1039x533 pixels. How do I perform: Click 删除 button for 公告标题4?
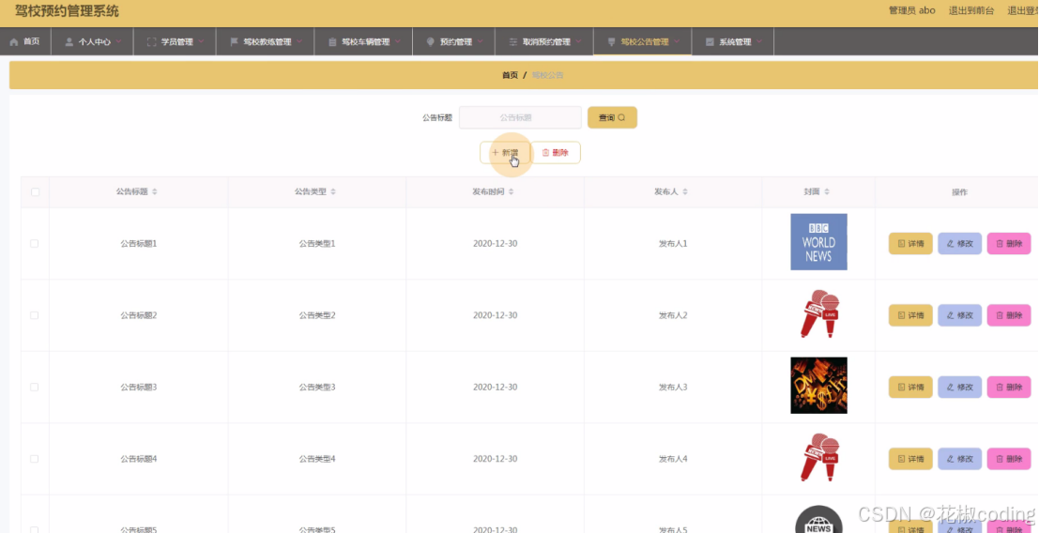pyautogui.click(x=1009, y=459)
